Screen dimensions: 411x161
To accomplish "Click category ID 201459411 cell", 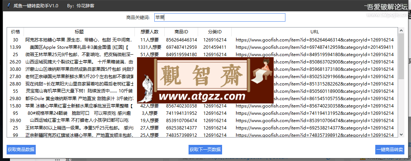I will click(215, 47).
